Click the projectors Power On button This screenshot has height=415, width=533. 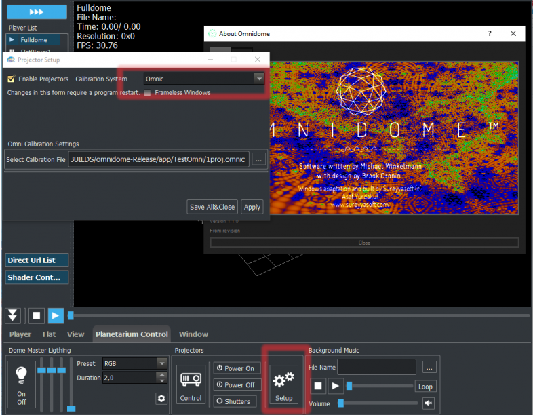[x=237, y=368]
